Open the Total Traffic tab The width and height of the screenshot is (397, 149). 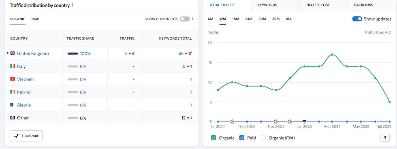[227, 5]
